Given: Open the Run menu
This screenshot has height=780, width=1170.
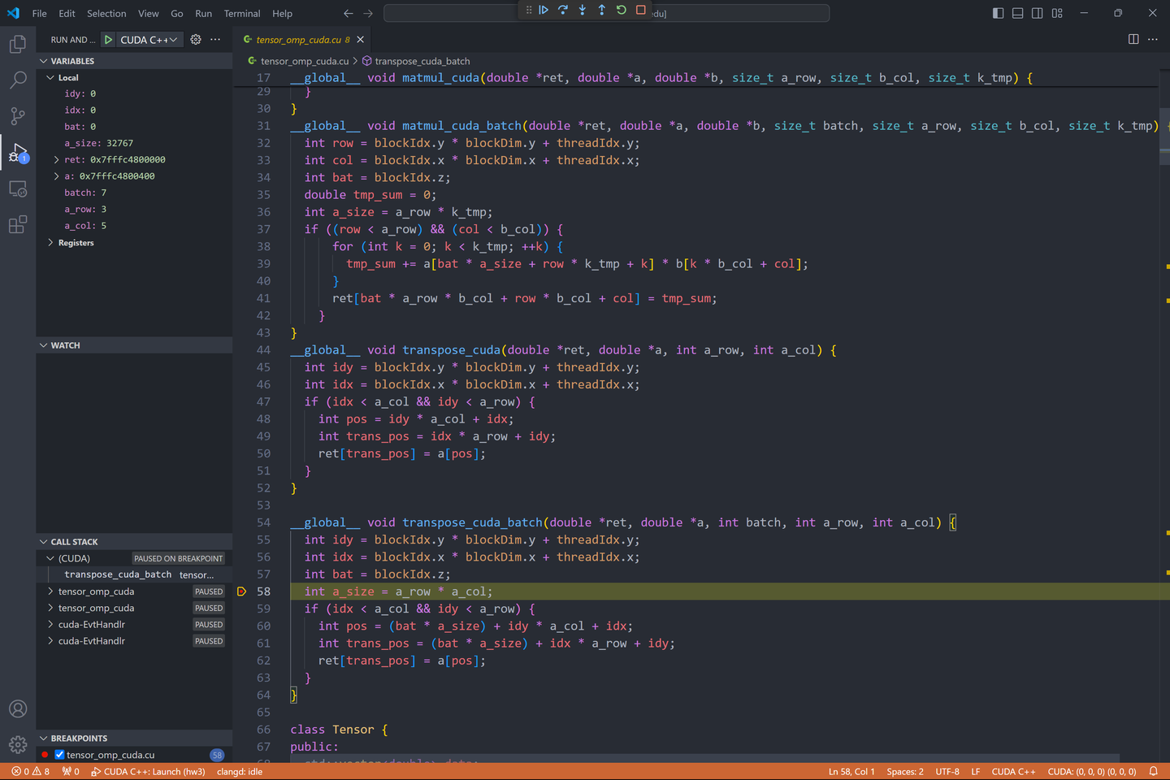Looking at the screenshot, I should [203, 13].
